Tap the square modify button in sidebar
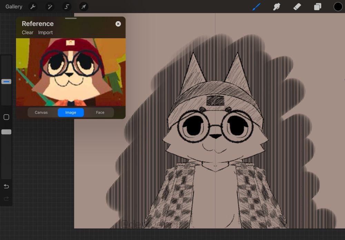 tap(6, 117)
